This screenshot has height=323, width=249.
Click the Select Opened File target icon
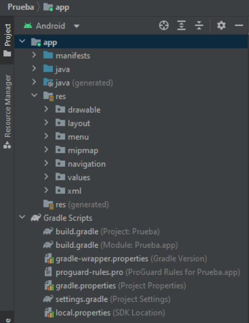pyautogui.click(x=164, y=25)
